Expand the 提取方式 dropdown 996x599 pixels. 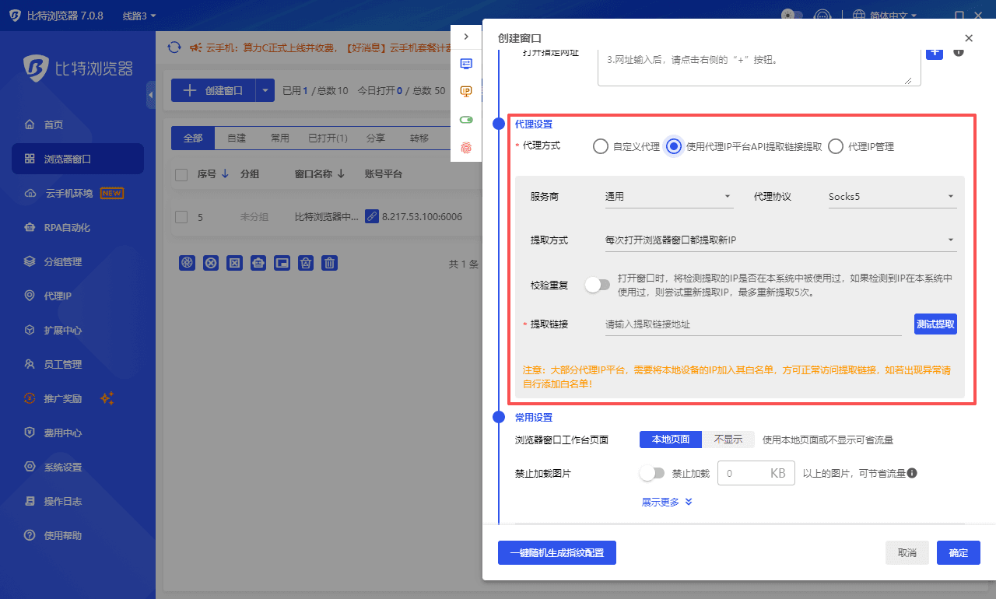(x=780, y=240)
